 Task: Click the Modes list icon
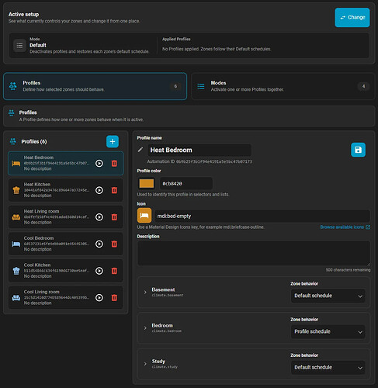coord(201,86)
